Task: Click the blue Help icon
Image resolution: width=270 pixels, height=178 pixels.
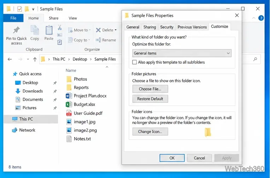Action: coord(261,18)
